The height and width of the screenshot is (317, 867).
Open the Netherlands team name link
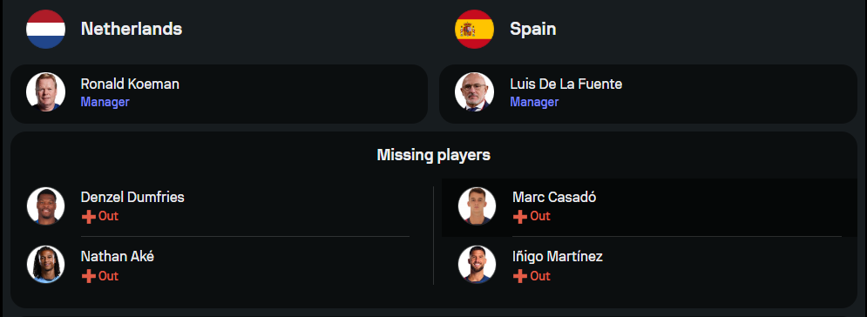[x=132, y=29]
